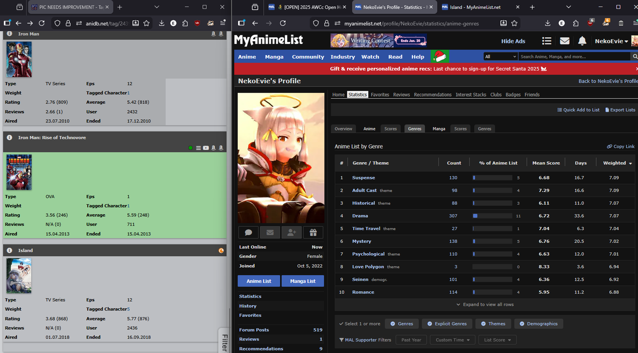Click the info icon beside Iron Man: Rise of Technovore

9,137
